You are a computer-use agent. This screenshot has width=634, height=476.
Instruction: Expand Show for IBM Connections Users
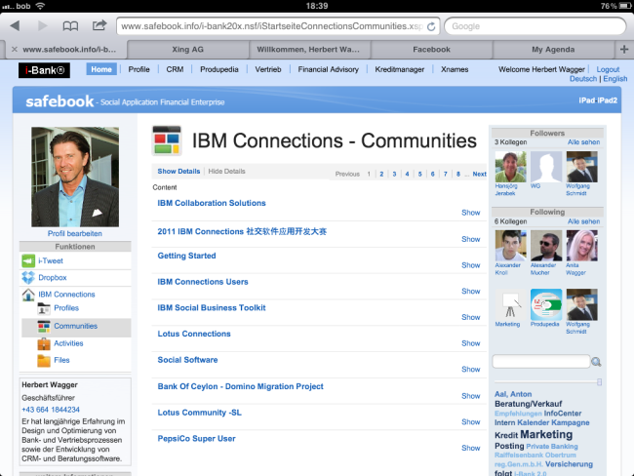coord(471,291)
